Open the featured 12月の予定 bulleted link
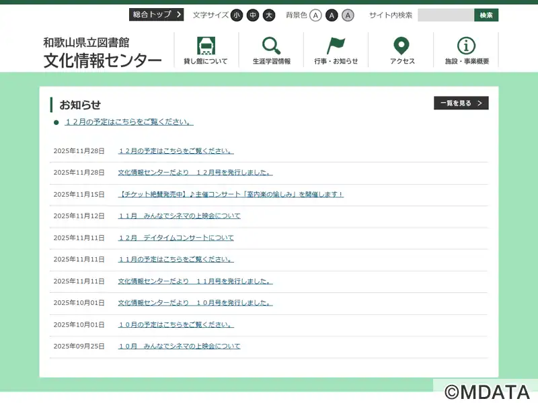Screen dimensions: 538x403 129,122
